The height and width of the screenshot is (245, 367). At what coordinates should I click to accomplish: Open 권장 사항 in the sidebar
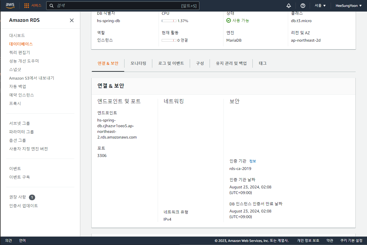click(18, 197)
